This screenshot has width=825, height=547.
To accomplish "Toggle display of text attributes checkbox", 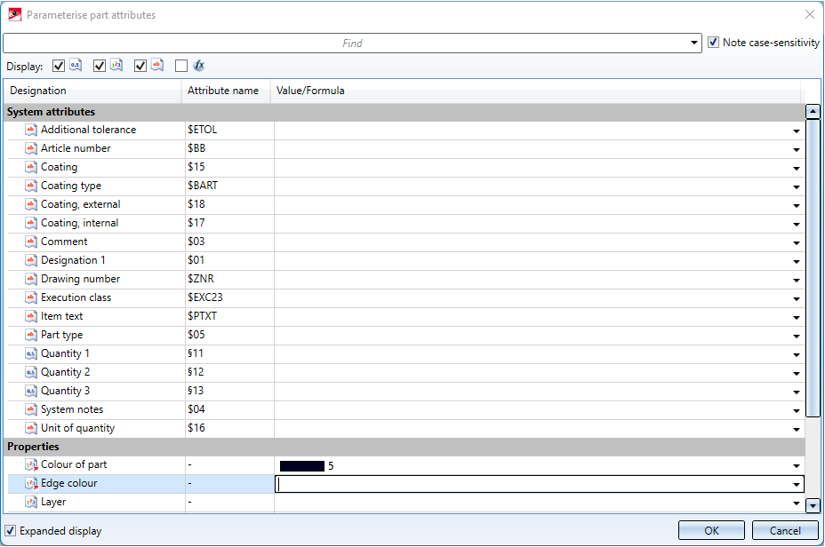I will [140, 66].
